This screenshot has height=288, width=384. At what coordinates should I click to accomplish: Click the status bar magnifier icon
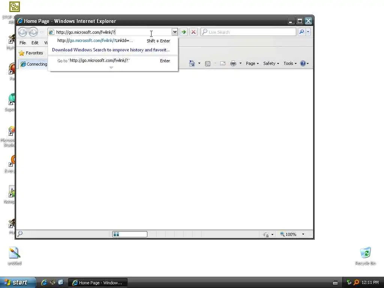[x=20, y=234]
